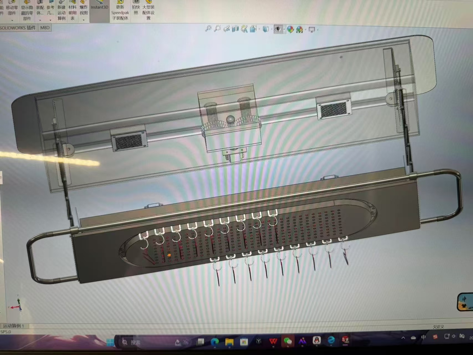This screenshot has height=355, width=473.
Task: Expand the Assembly Features dropdown arrow
Action: click(40, 20)
